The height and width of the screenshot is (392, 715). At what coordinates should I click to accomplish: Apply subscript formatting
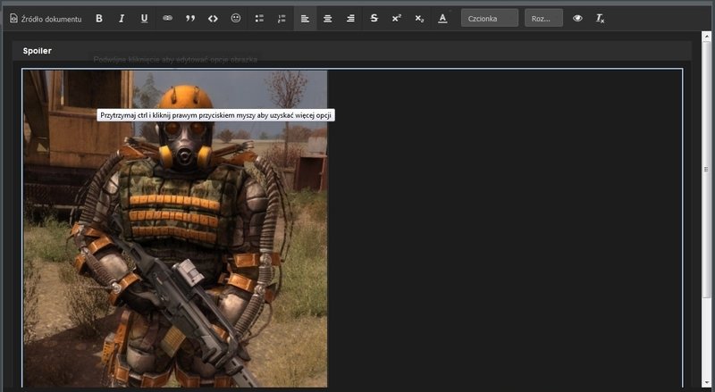(x=419, y=18)
